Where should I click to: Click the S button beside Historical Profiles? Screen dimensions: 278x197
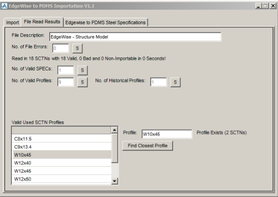point(175,82)
